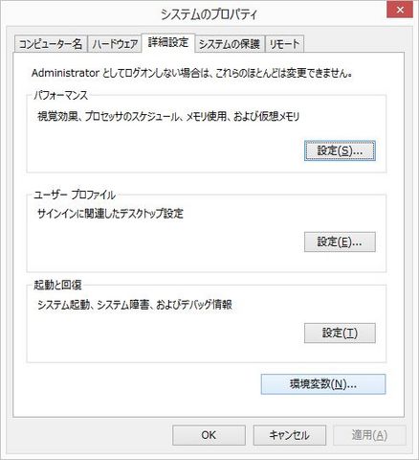Go to the システムの保護 tab
Viewport: 419px width, 460px height.
(230, 44)
